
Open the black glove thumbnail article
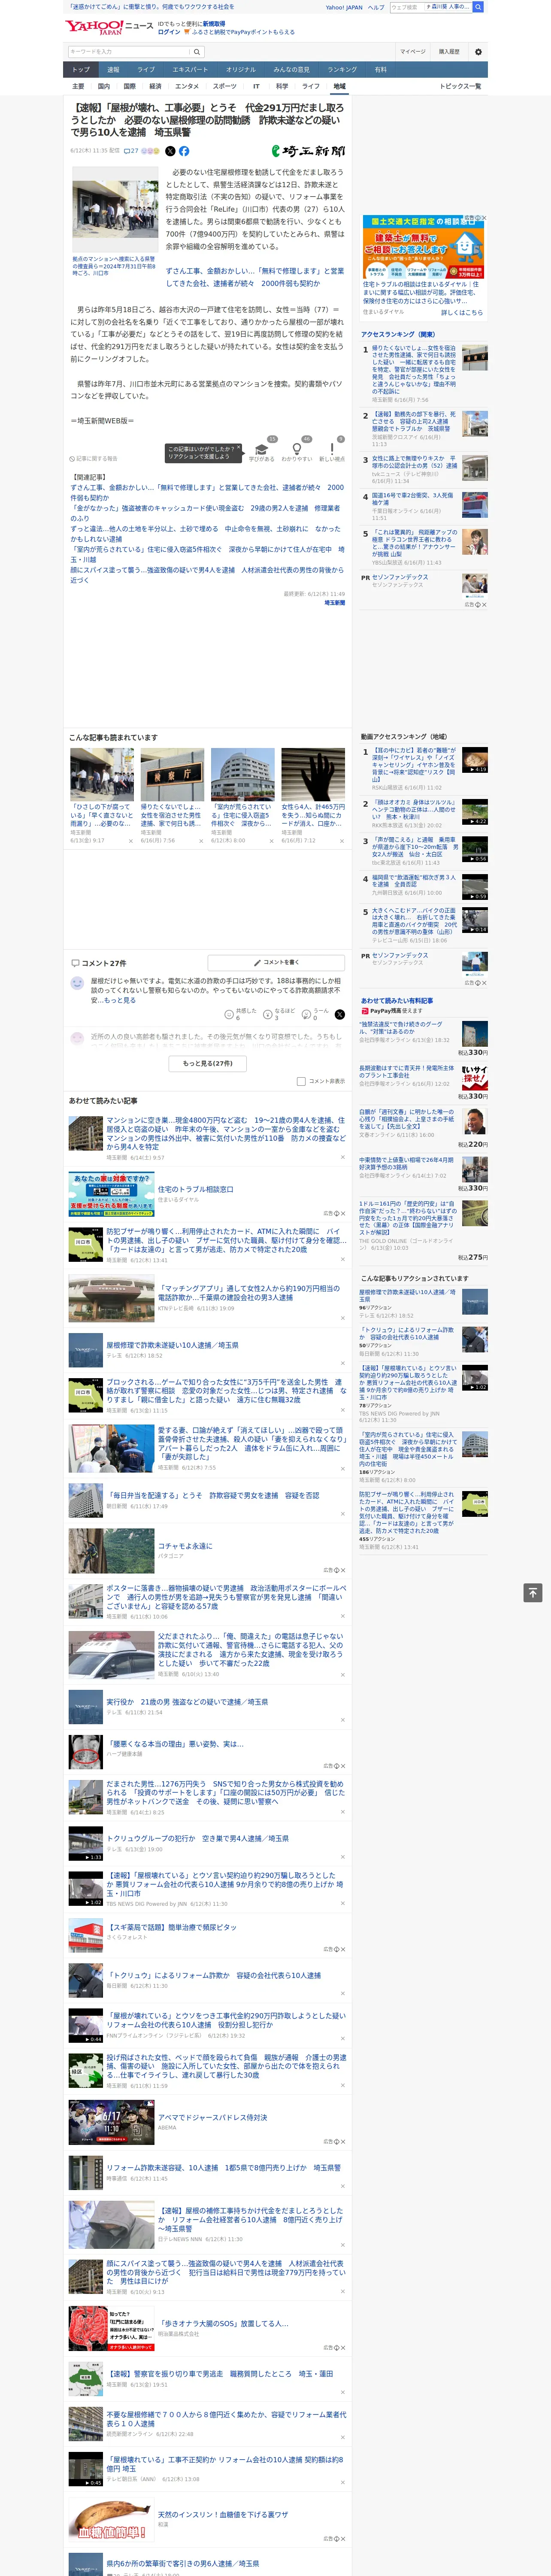tap(313, 774)
